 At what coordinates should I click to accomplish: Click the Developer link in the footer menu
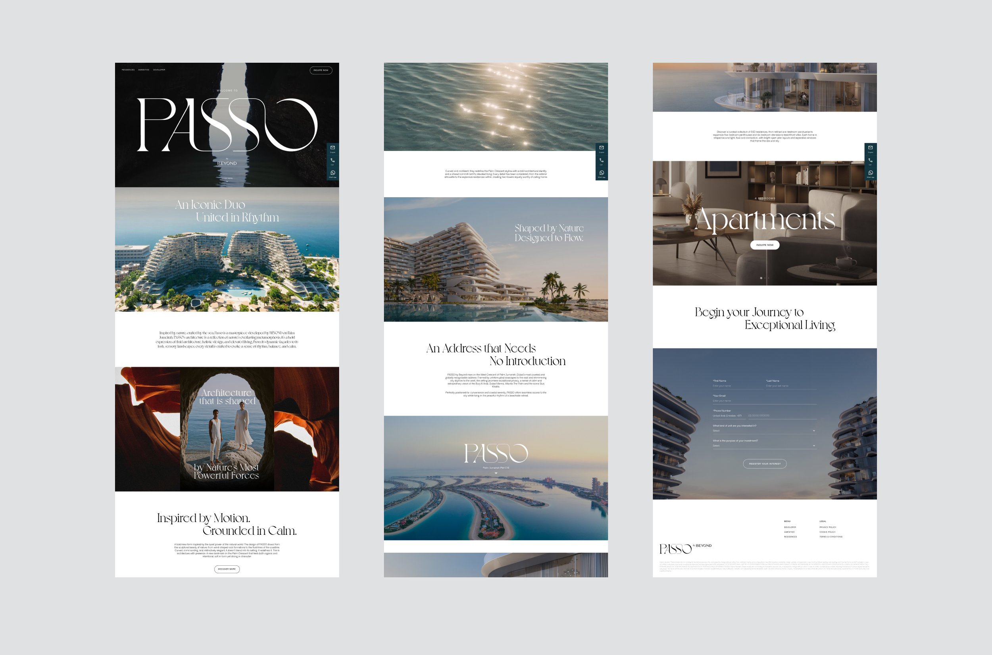tap(790, 527)
